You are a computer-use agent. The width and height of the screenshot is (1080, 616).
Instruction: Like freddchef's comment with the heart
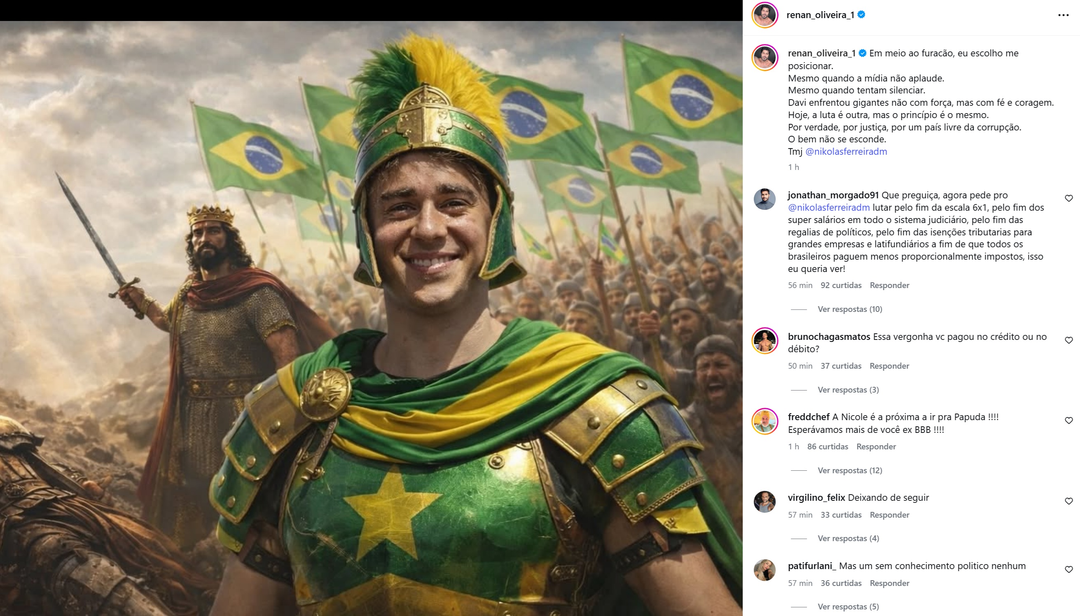pyautogui.click(x=1068, y=421)
